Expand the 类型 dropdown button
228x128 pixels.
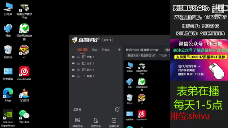tap(107, 40)
